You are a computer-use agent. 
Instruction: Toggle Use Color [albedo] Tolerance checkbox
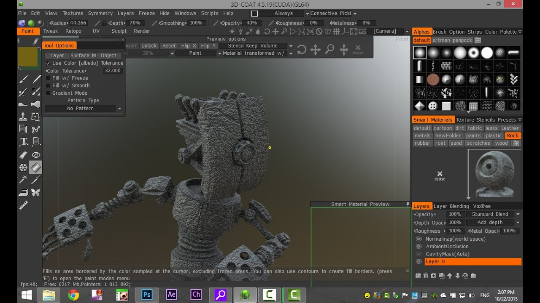[x=48, y=63]
